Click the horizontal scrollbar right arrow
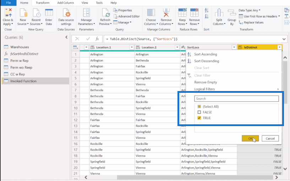The height and width of the screenshot is (181, 290). click(x=277, y=177)
